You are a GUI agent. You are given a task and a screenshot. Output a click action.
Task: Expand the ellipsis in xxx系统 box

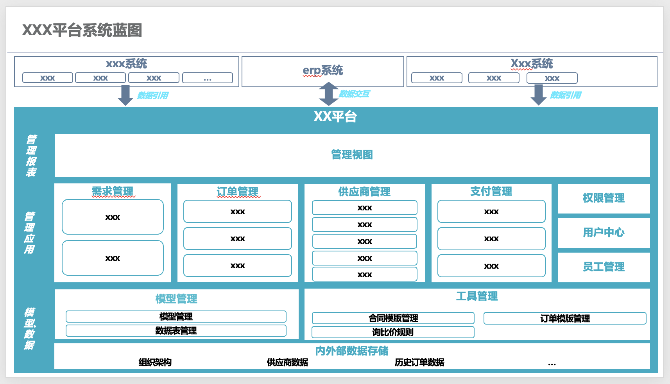pyautogui.click(x=208, y=77)
